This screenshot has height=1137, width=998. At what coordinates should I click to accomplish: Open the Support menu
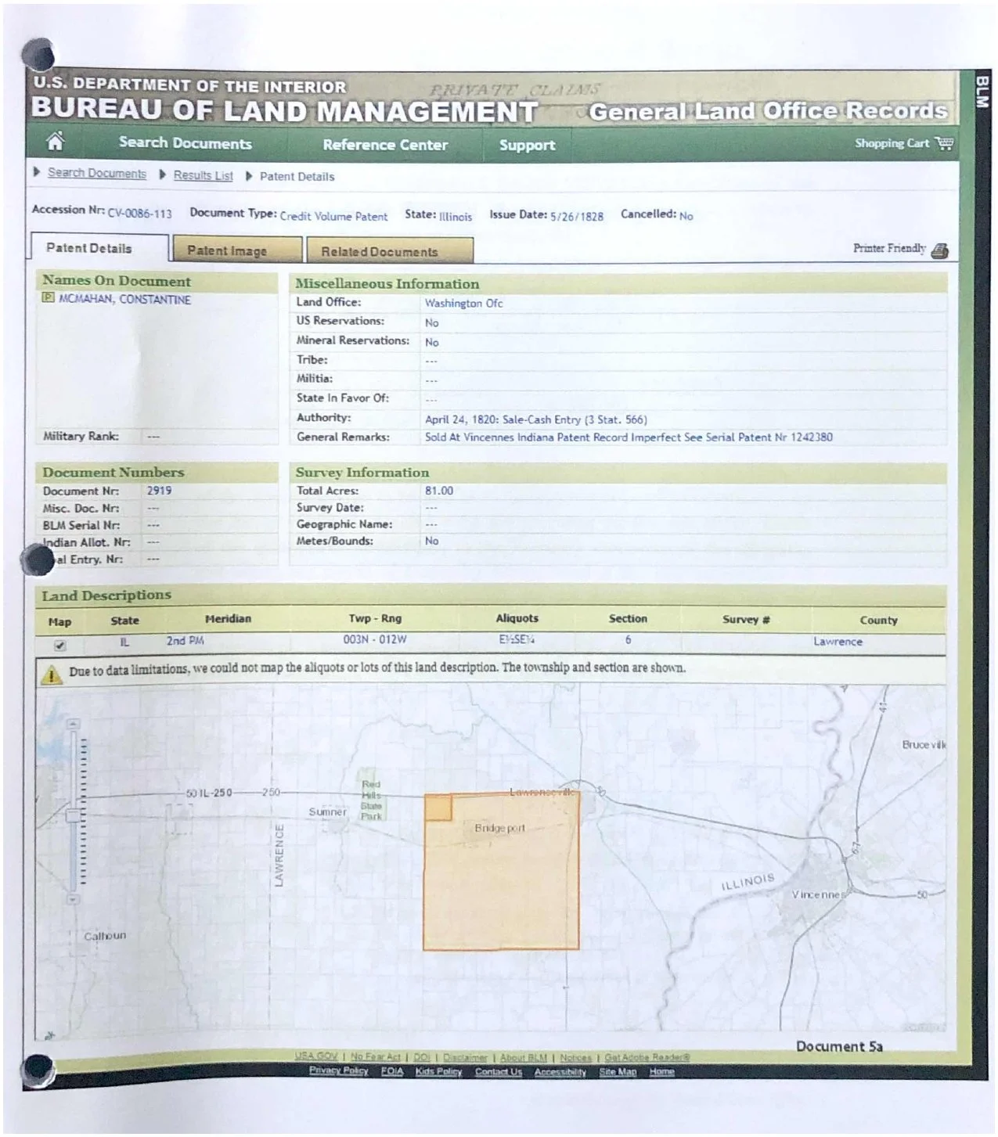(x=528, y=146)
